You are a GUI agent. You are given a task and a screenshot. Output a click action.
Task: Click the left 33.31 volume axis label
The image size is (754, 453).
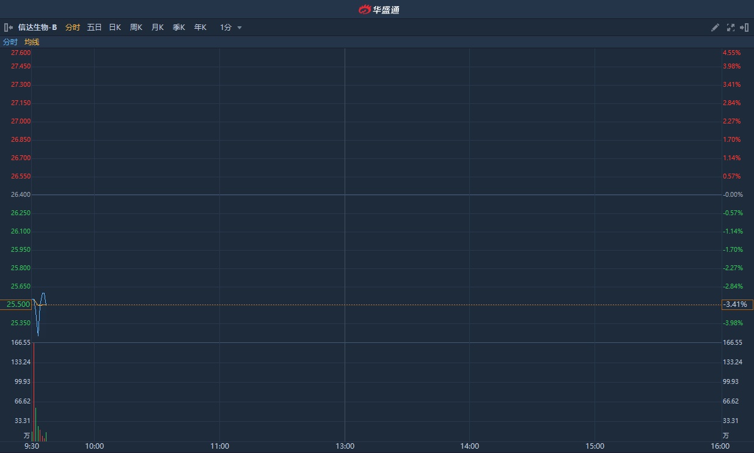pyautogui.click(x=22, y=421)
